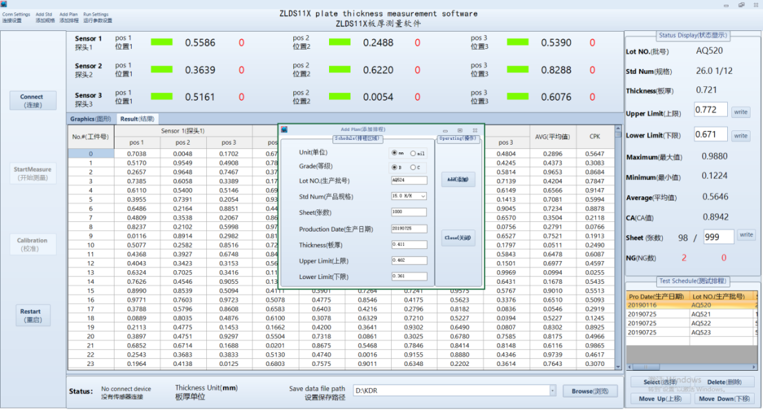The width and height of the screenshot is (763, 410).
Task: Click the Sheet field showing 1000
Action: [409, 212]
